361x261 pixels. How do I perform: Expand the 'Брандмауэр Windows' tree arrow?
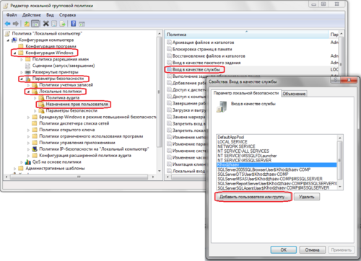point(28,118)
